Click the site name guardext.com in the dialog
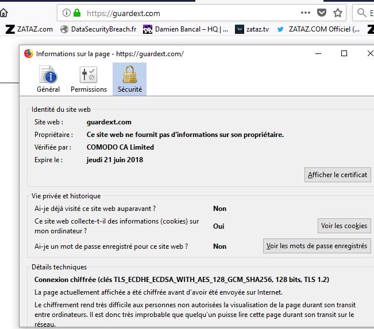This screenshot has width=374, height=329. pos(109,122)
